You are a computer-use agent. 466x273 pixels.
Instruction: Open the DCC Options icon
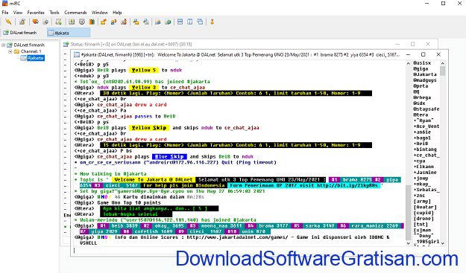pyautogui.click(x=124, y=22)
